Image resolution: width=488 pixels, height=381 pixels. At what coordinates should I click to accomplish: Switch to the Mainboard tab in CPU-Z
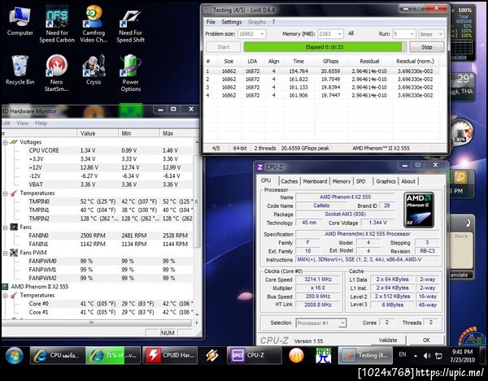pos(315,181)
